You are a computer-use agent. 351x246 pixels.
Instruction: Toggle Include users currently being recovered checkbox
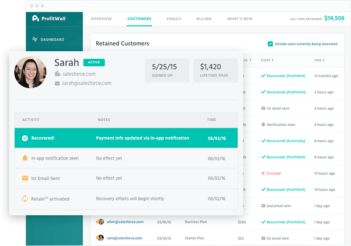270,44
